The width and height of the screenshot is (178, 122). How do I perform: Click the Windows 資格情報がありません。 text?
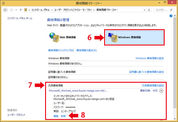tap(65, 64)
